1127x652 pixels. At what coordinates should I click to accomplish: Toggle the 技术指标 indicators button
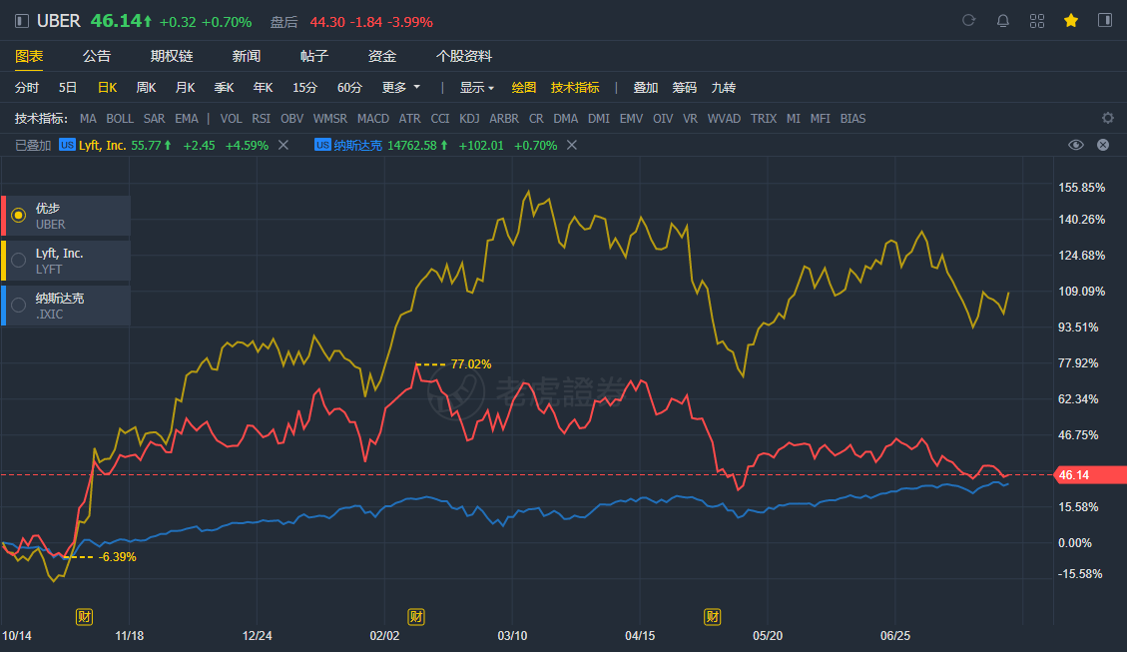point(575,88)
